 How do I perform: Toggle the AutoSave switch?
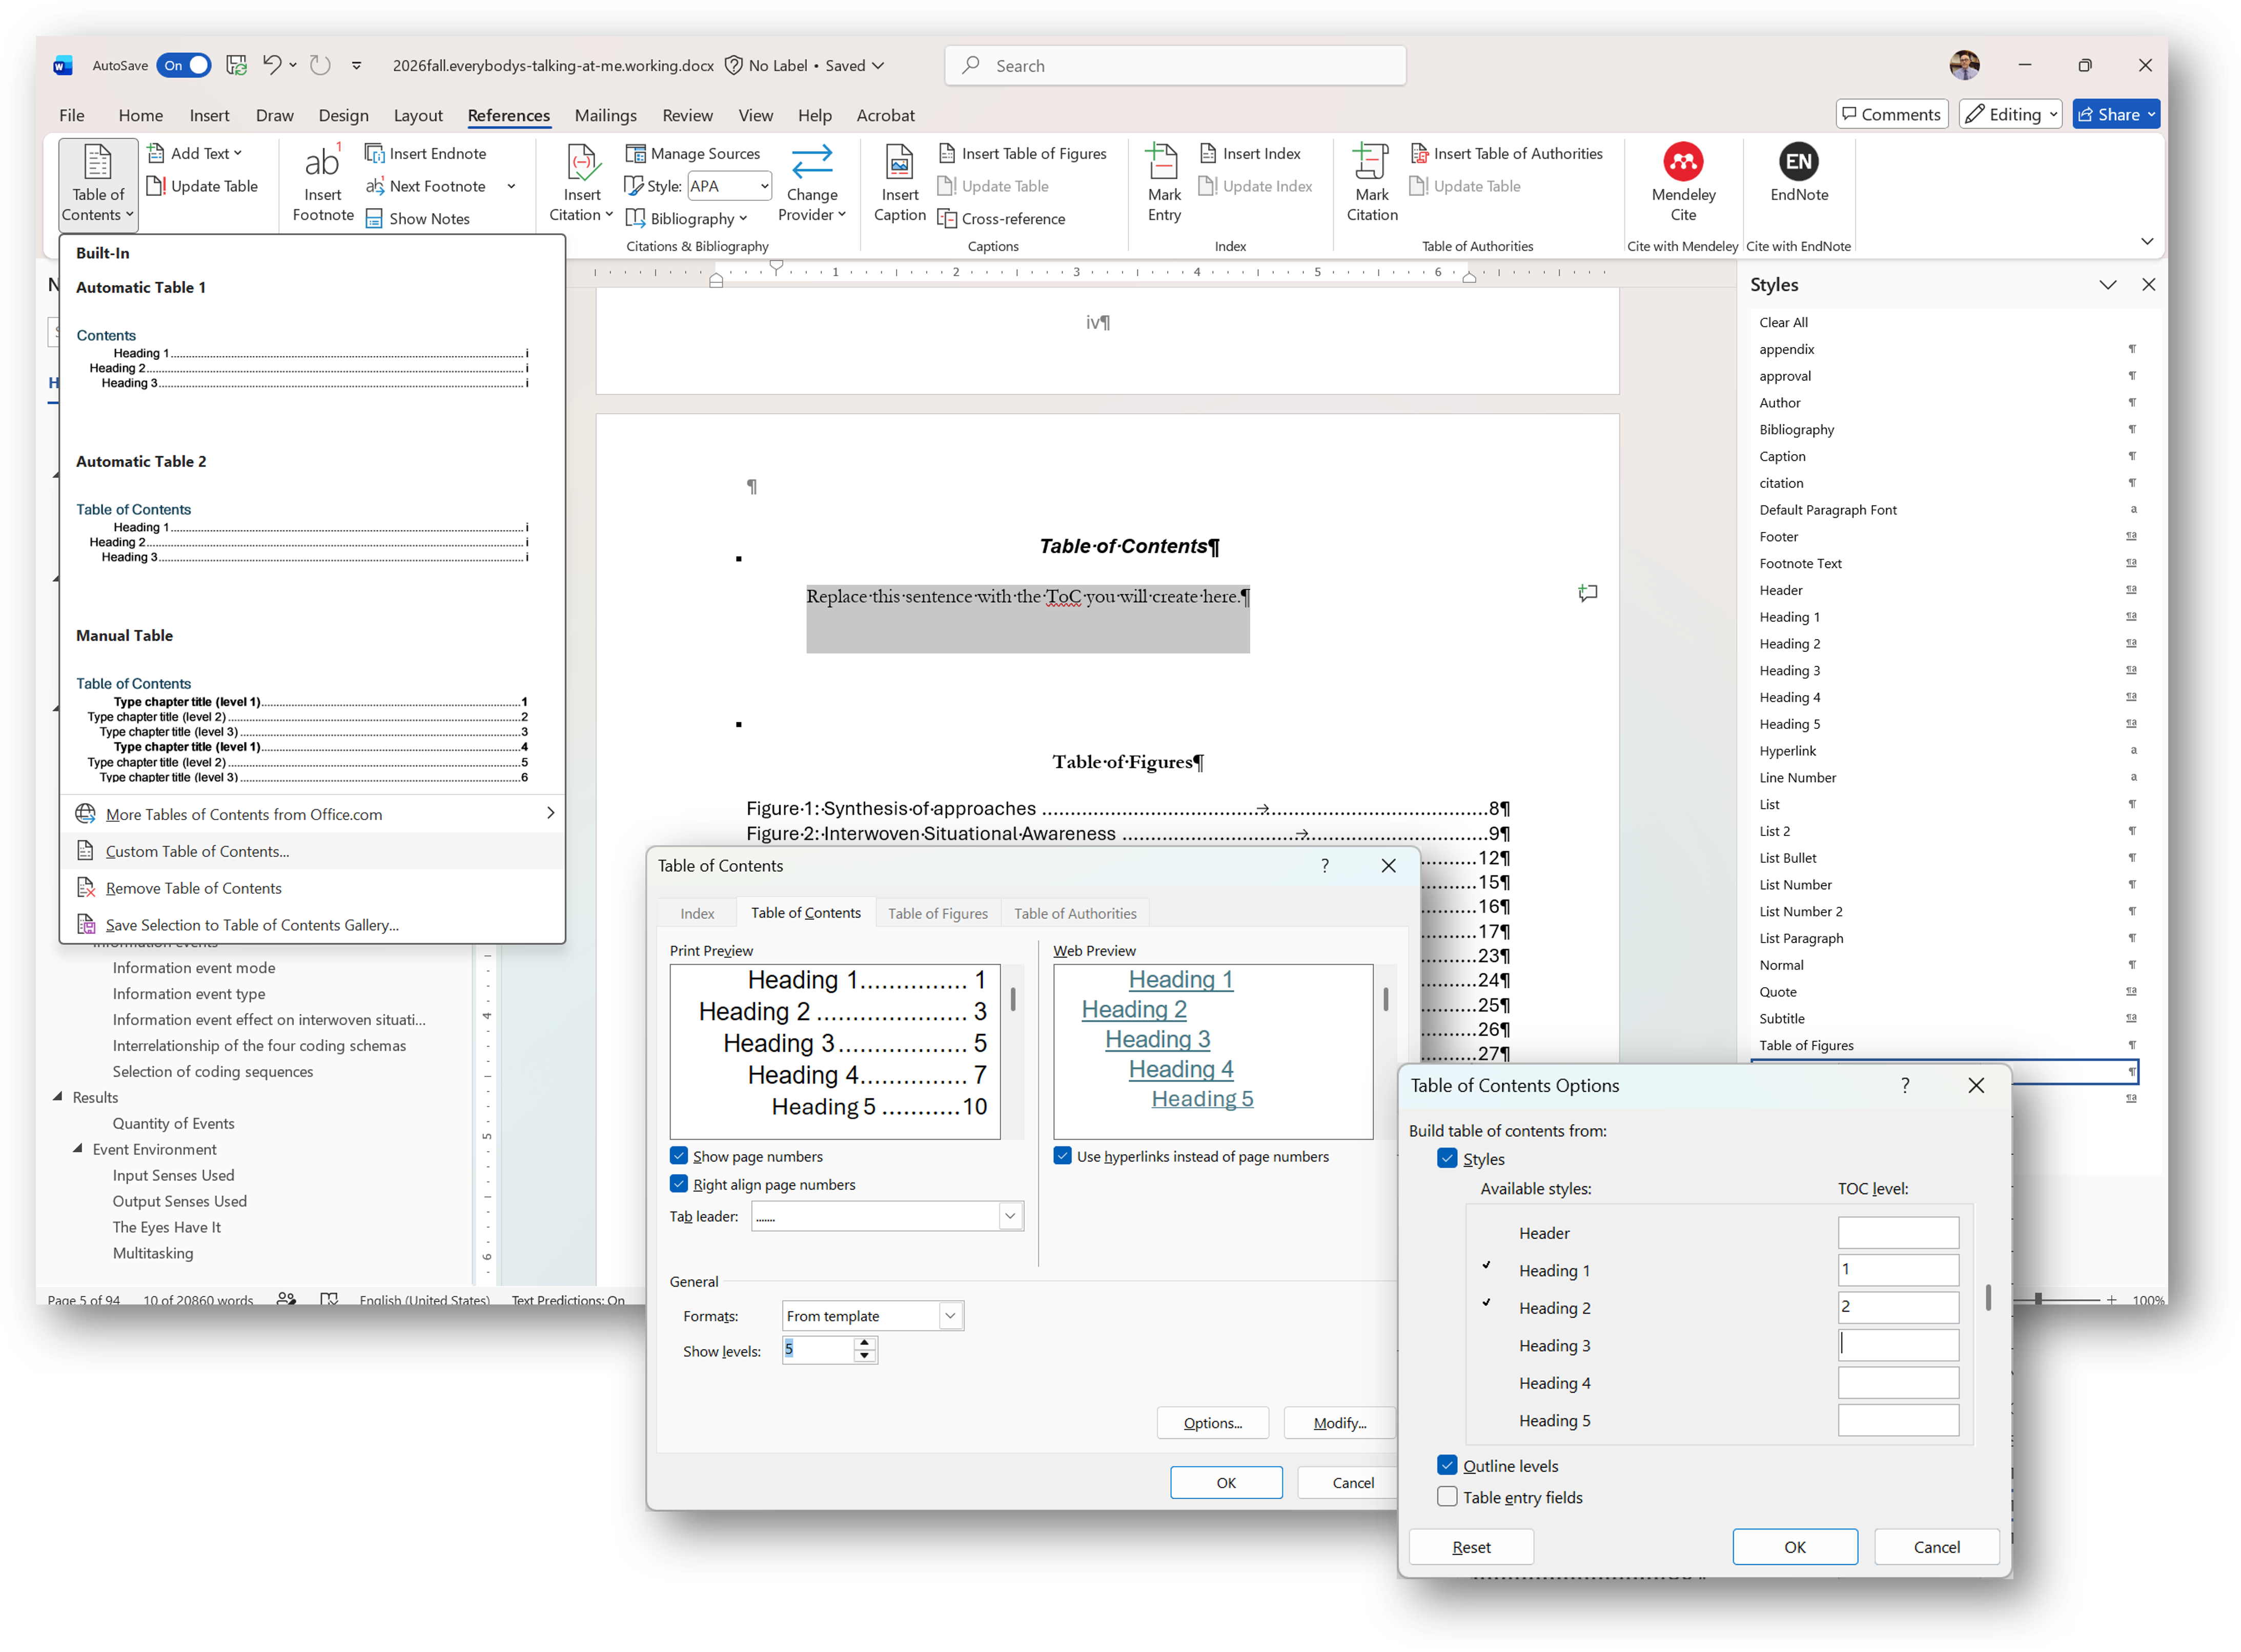(x=184, y=65)
